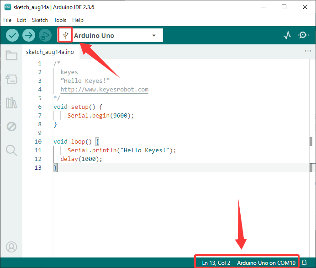Click the “Hello Keyes!” comment on line 3
The width and height of the screenshot is (316, 268).
[85, 81]
